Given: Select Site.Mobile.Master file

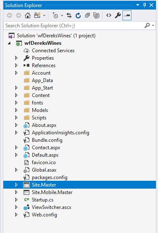Looking at the screenshot, I should [x=52, y=192].
